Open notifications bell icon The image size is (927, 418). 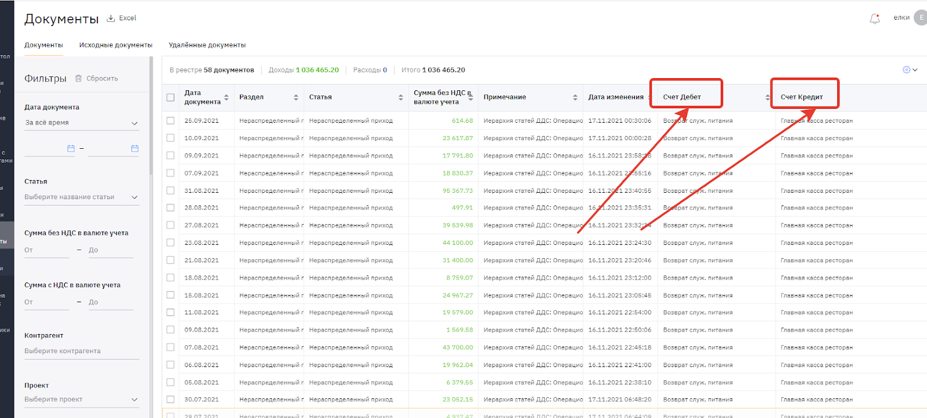pos(875,19)
